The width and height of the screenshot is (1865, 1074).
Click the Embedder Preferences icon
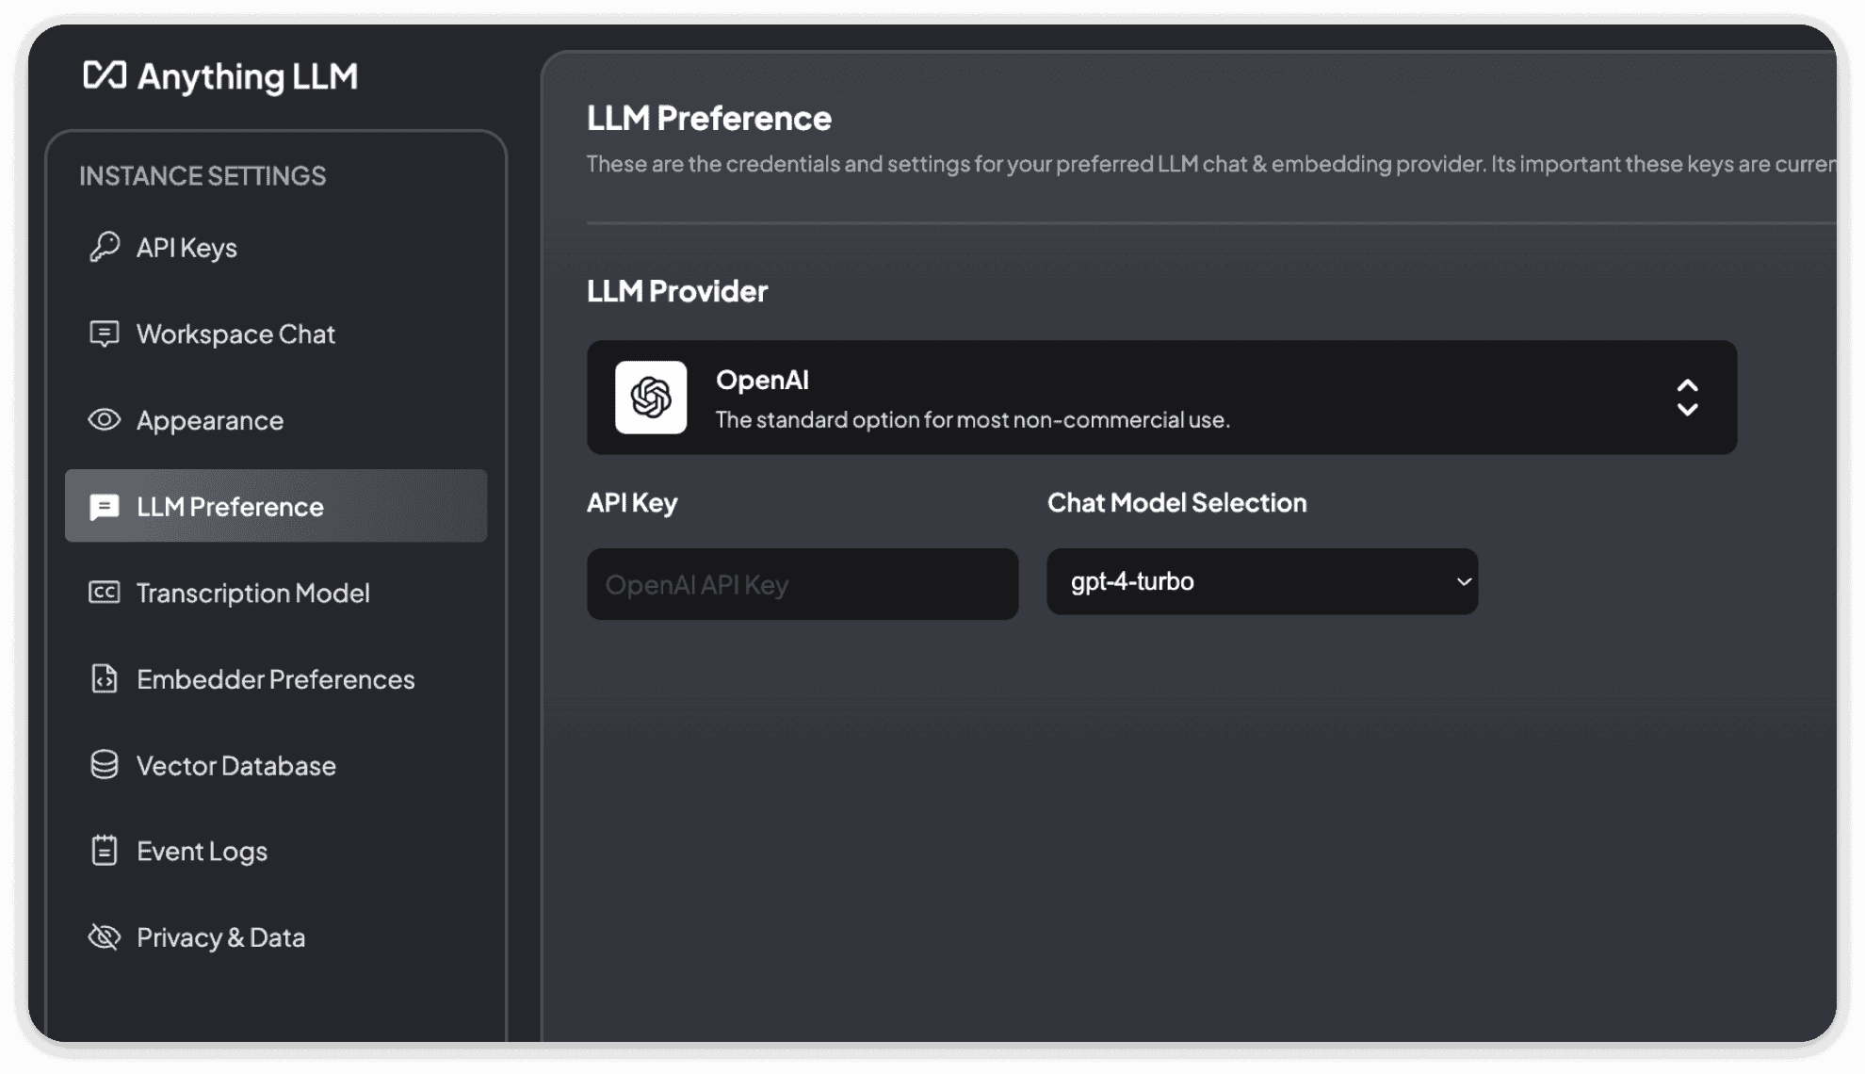click(105, 676)
